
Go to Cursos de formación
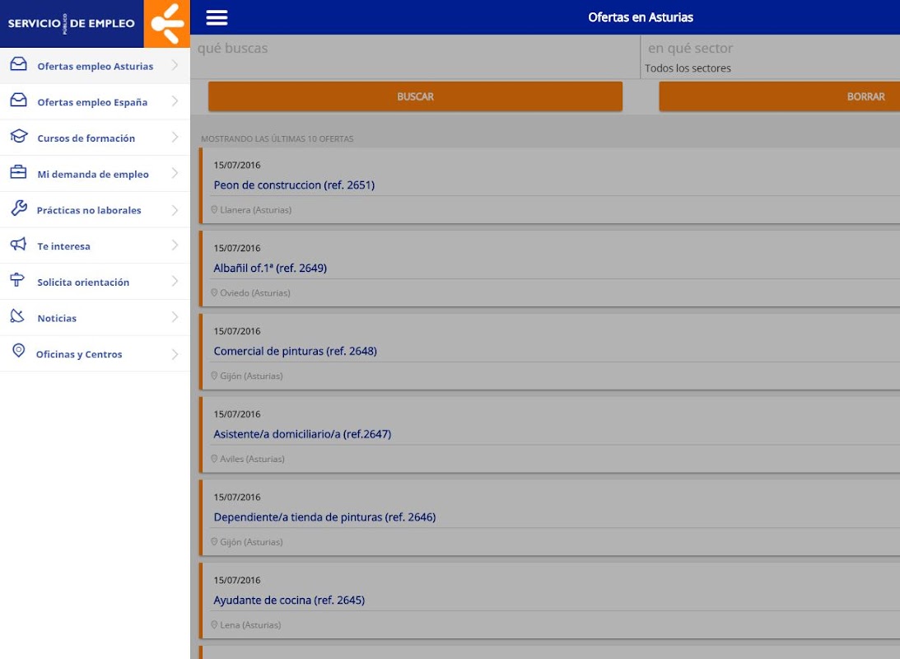(x=95, y=138)
